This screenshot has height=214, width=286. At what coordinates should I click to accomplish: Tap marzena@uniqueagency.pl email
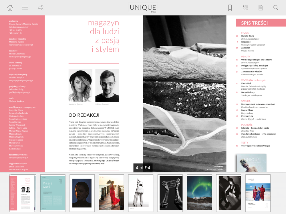click(21, 45)
